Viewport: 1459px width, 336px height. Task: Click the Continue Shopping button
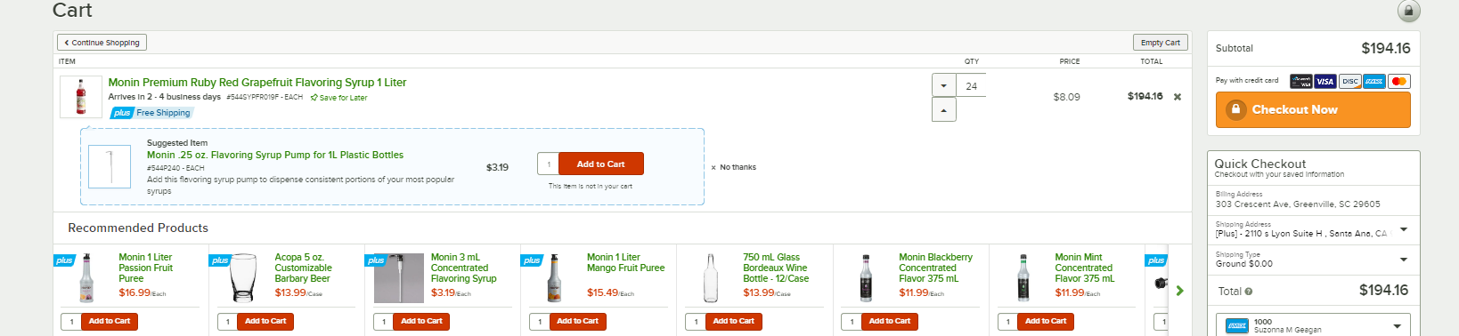pos(102,43)
